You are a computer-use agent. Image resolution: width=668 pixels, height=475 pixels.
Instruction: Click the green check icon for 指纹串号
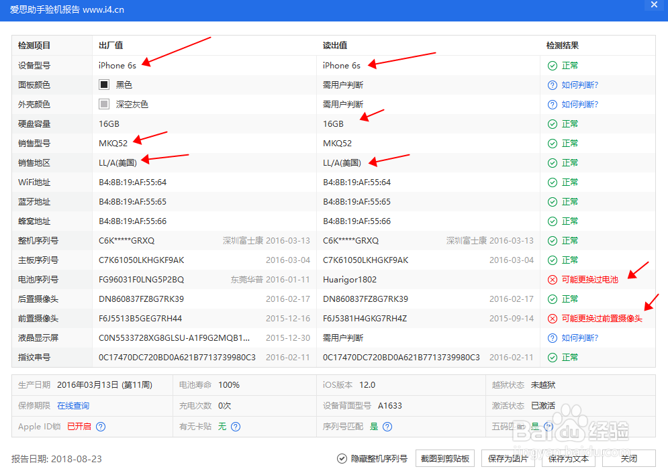[x=552, y=358]
